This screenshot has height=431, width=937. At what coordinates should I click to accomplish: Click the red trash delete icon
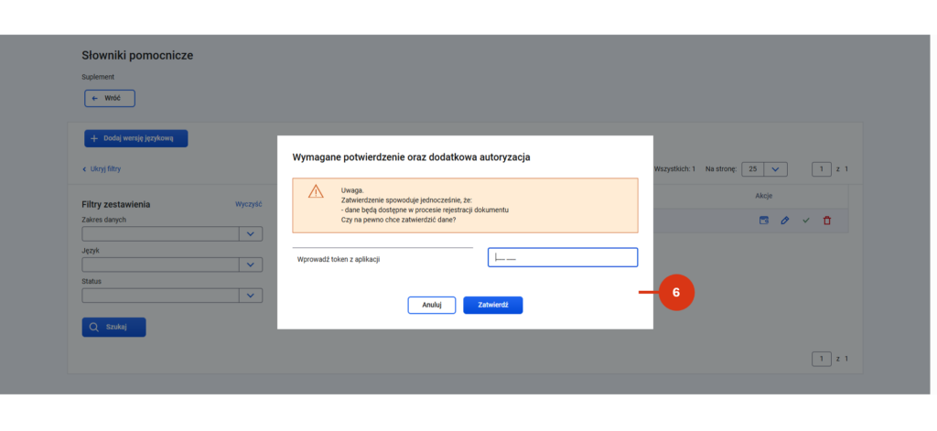827,221
